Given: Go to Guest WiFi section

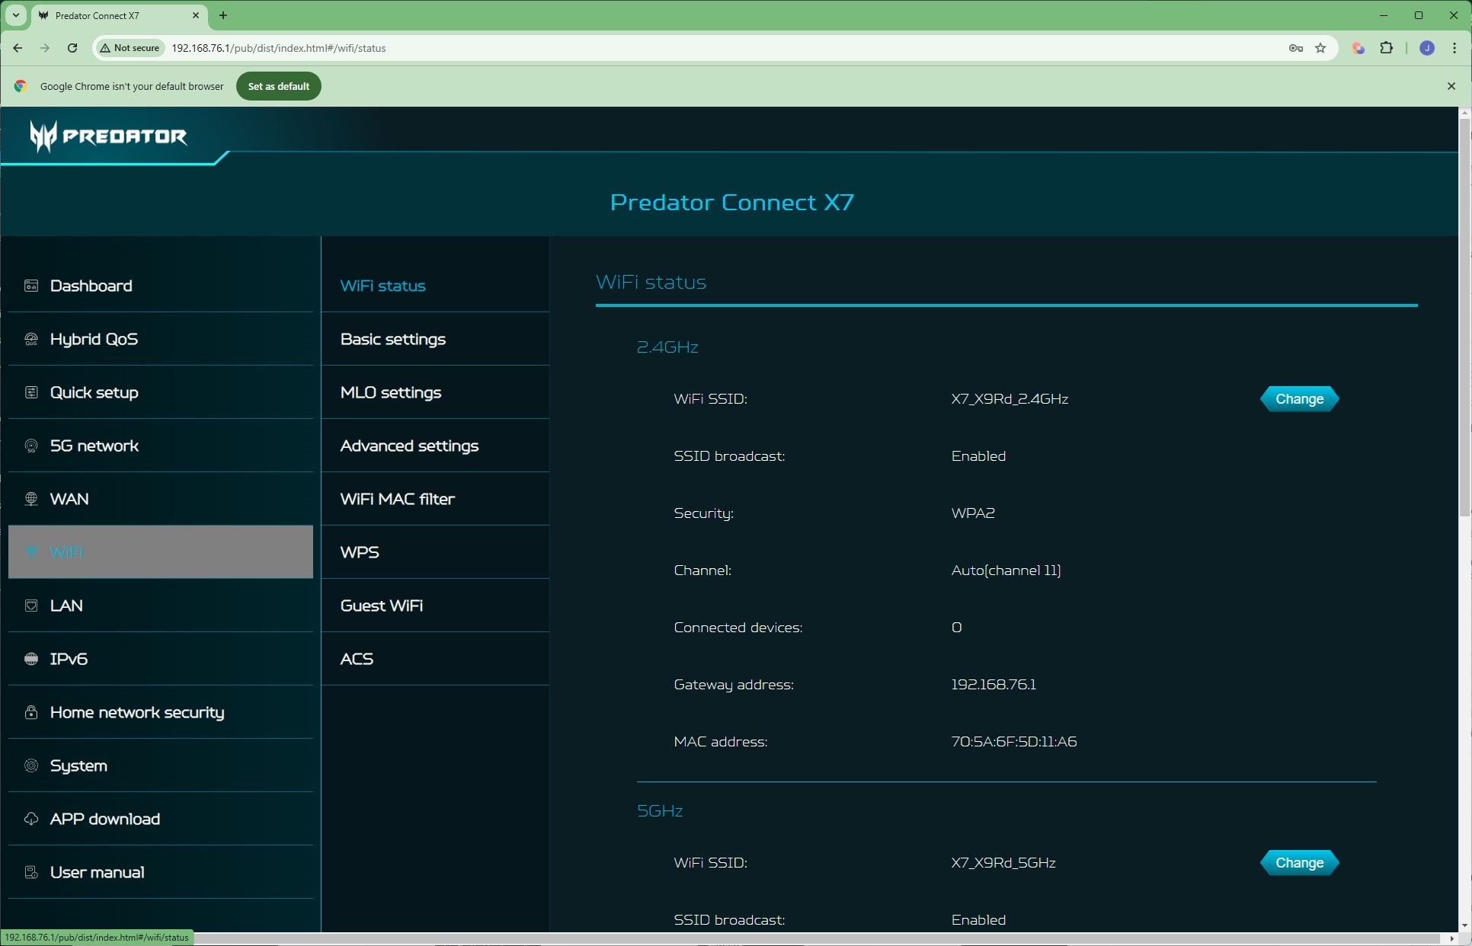Looking at the screenshot, I should click(381, 606).
